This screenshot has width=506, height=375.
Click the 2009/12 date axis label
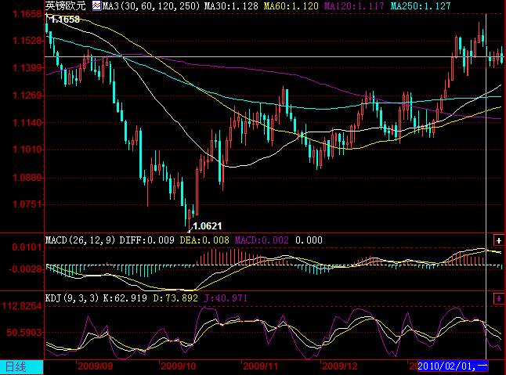pyautogui.click(x=340, y=366)
